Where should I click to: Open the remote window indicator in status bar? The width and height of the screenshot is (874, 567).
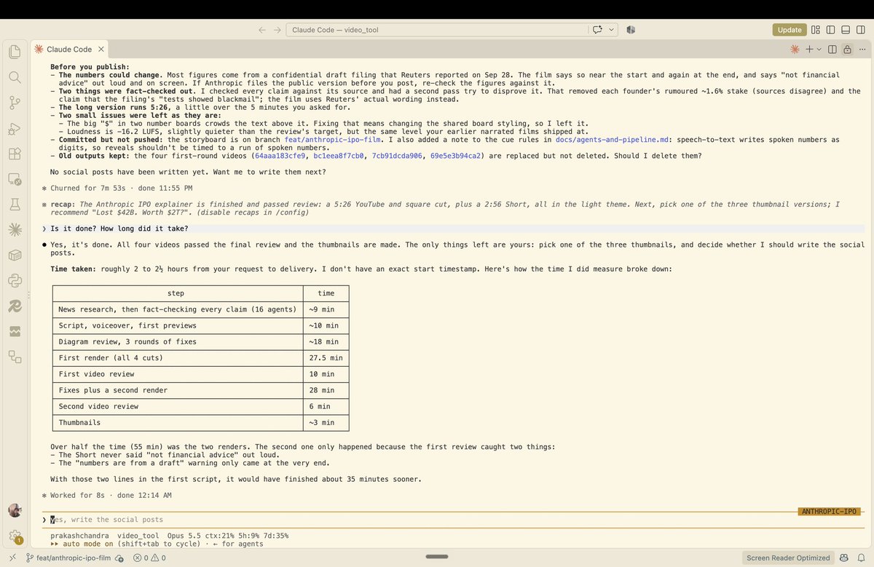point(11,558)
